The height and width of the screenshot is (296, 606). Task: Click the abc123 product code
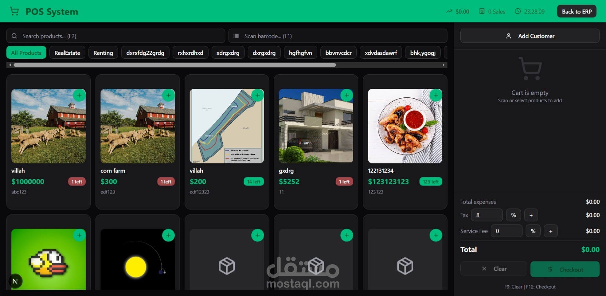[x=19, y=192]
